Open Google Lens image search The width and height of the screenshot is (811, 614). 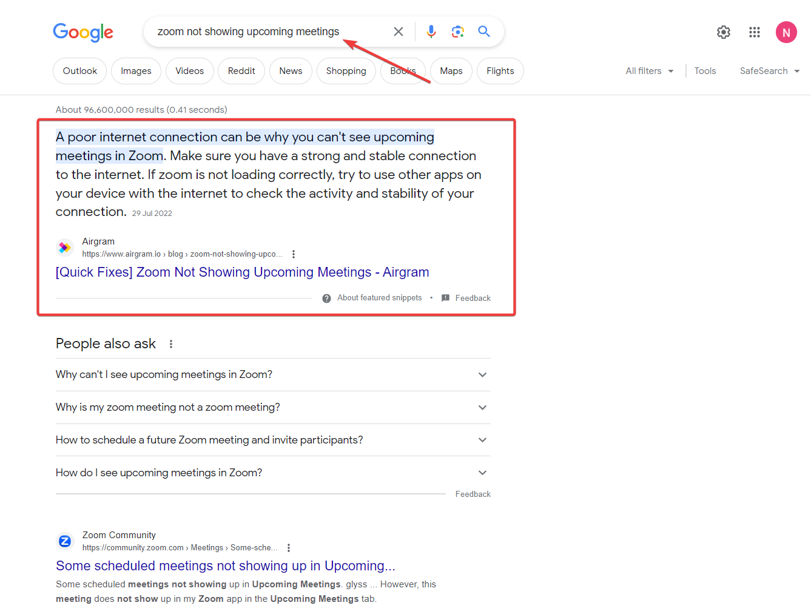pos(458,32)
